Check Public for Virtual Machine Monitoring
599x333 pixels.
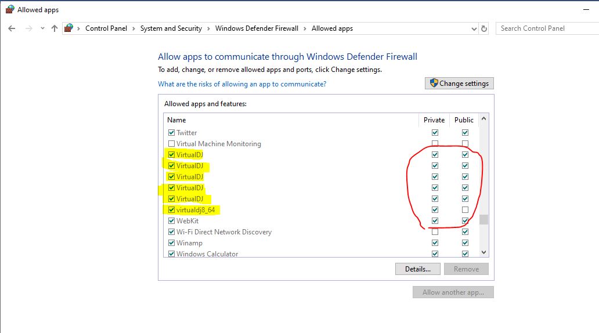[465, 144]
